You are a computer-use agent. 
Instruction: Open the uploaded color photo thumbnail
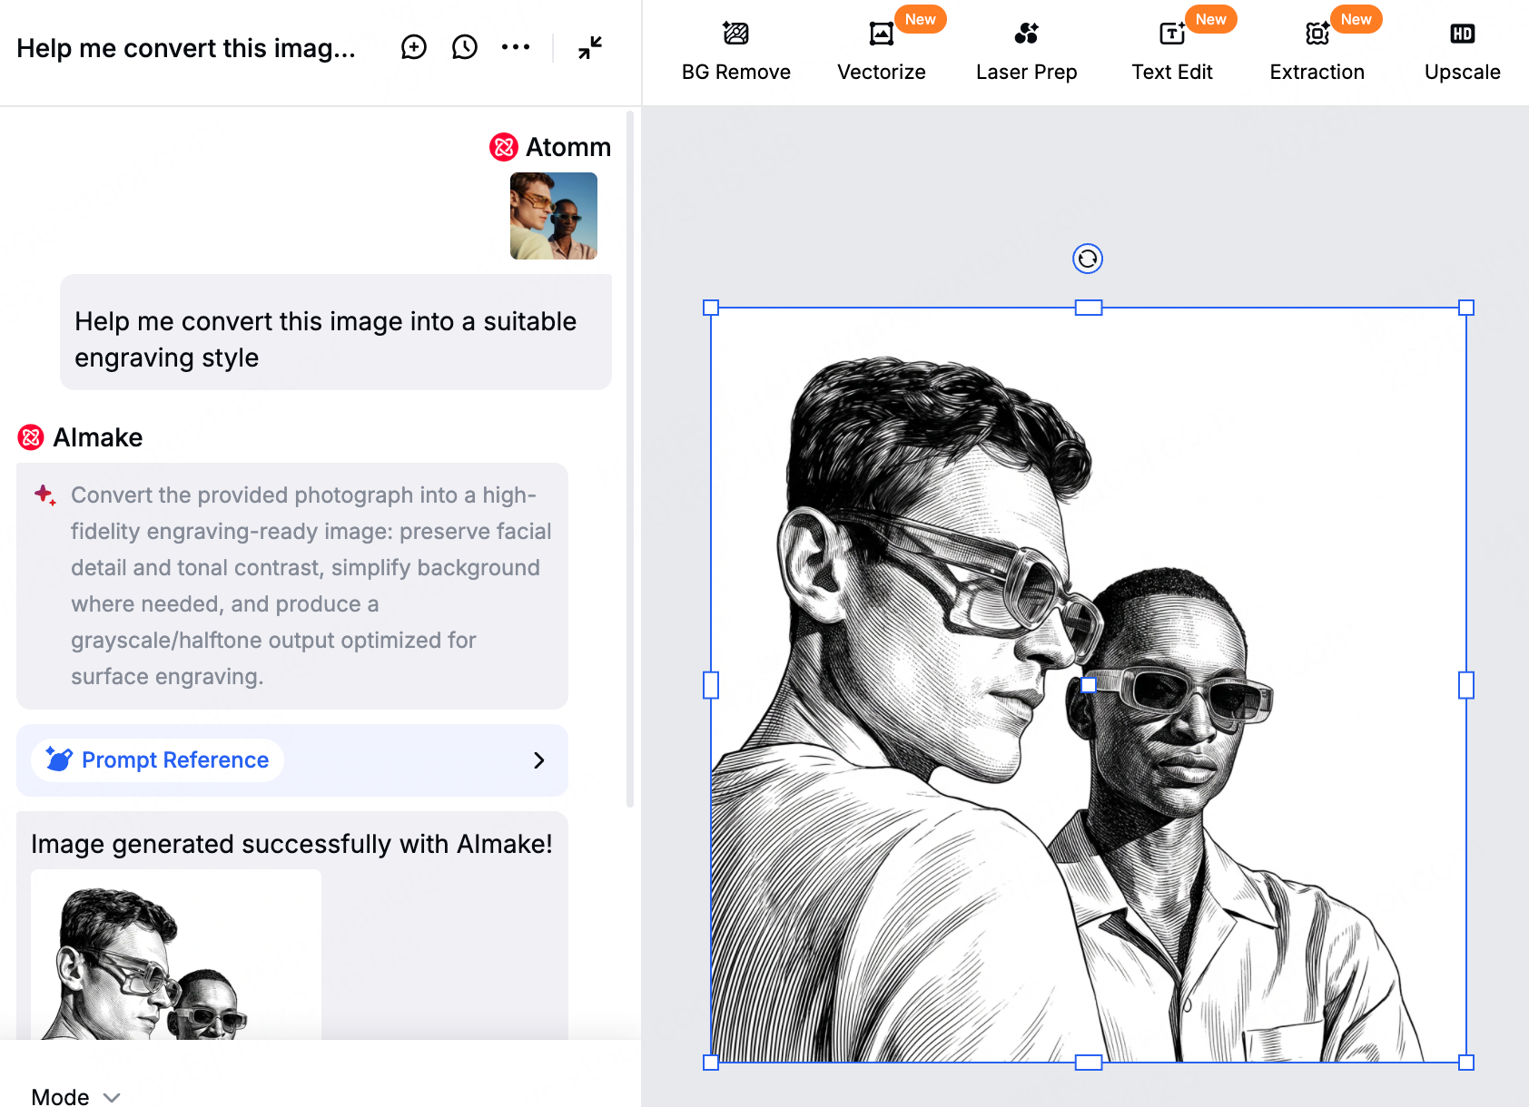tap(554, 216)
